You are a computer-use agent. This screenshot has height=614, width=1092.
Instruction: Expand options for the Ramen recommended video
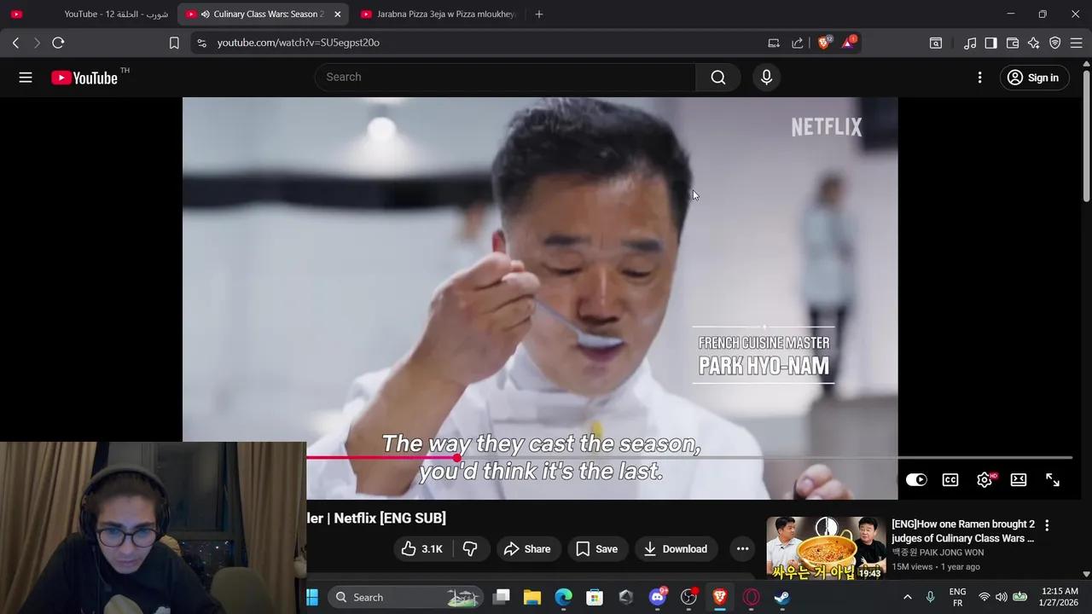coord(1047,526)
